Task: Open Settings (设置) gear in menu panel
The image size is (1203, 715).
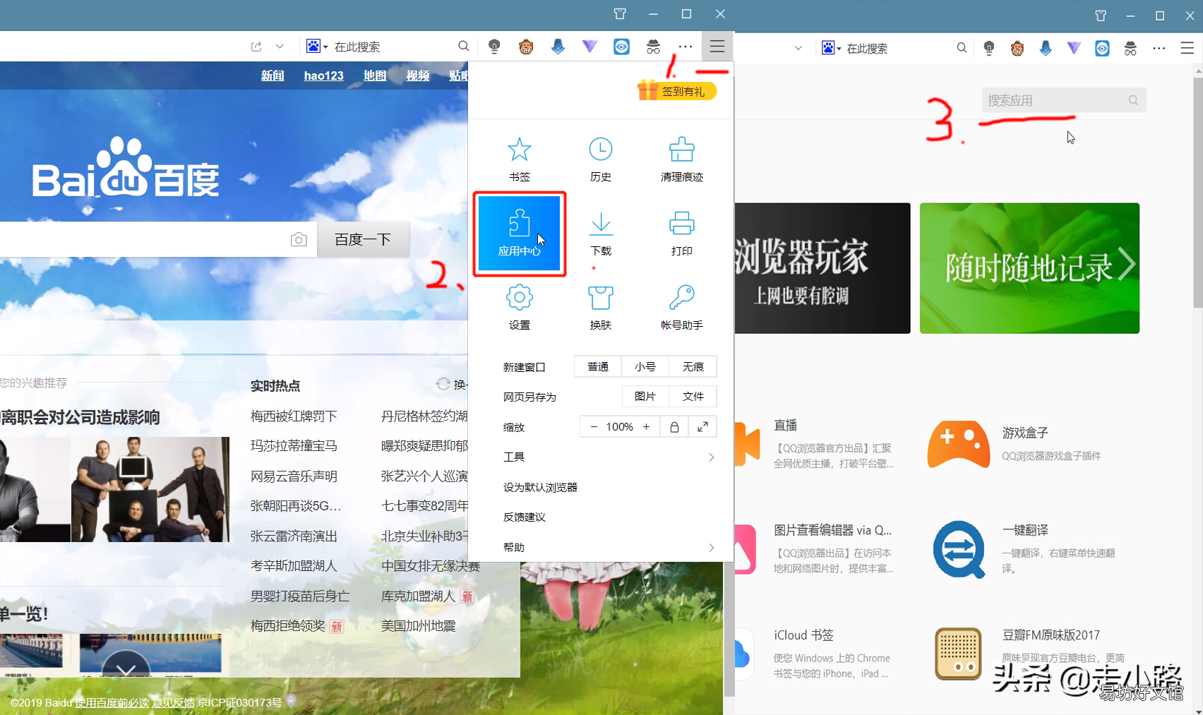Action: click(520, 308)
